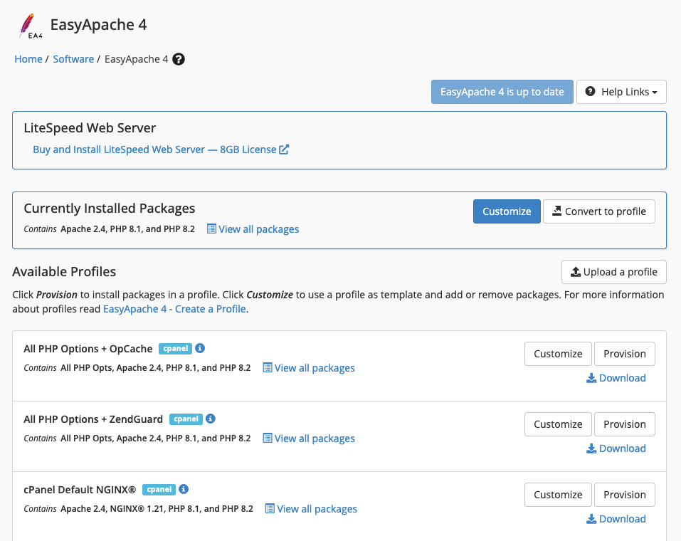The width and height of the screenshot is (681, 541).
Task: Click the cpanel tag on ZendGuard profile
Action: click(186, 419)
